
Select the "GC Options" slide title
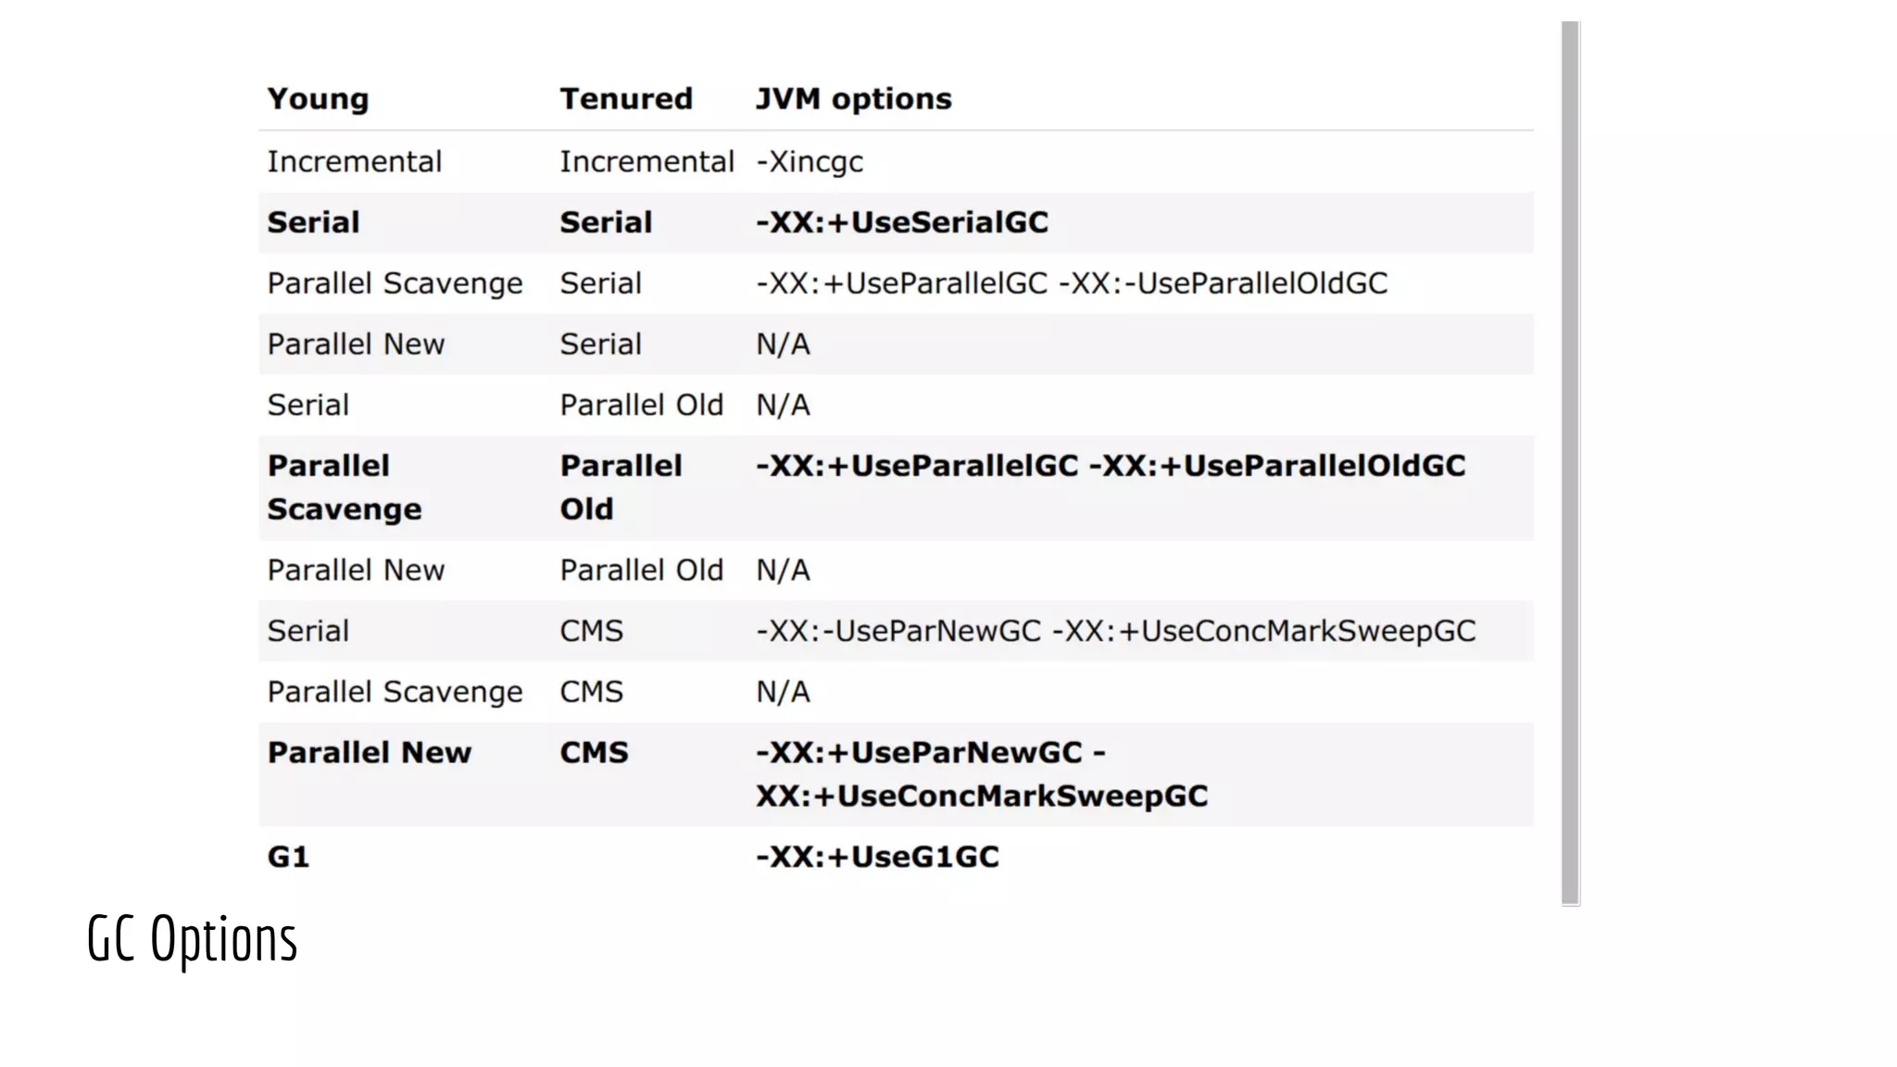point(192,938)
